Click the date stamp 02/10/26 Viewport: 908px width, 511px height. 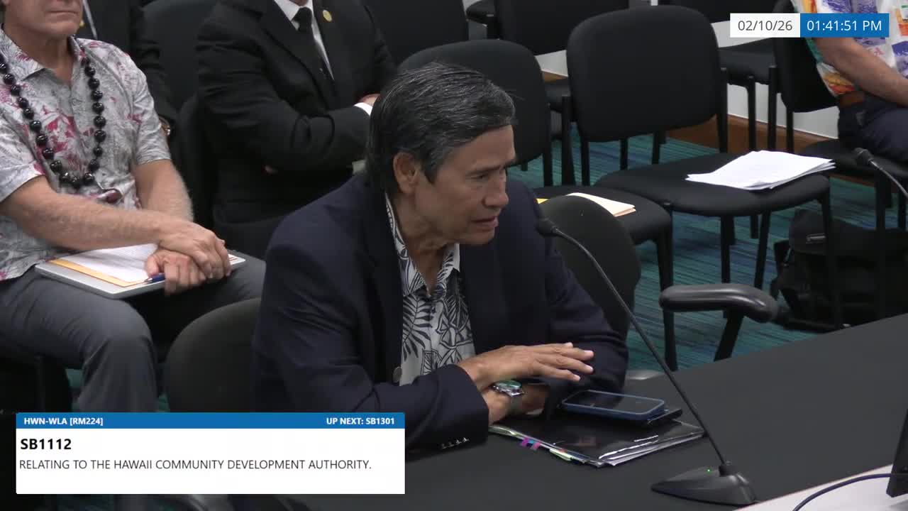pyautogui.click(x=765, y=26)
